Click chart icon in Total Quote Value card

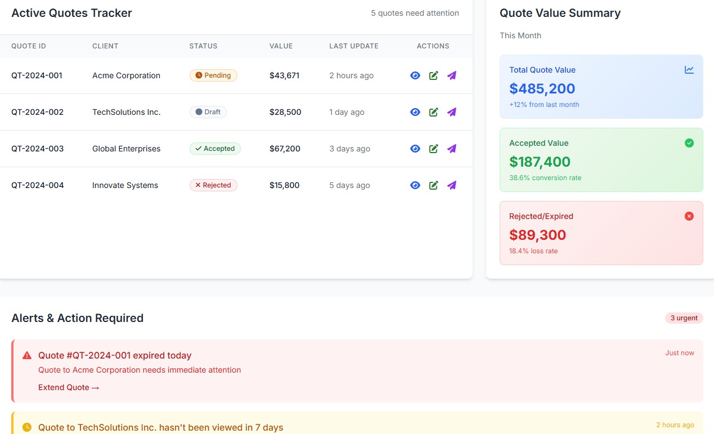pos(689,70)
